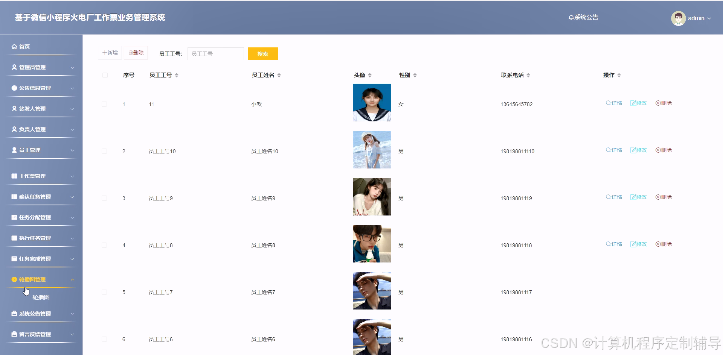
Task: Sort by 员工工号 column arrows
Action: point(177,75)
